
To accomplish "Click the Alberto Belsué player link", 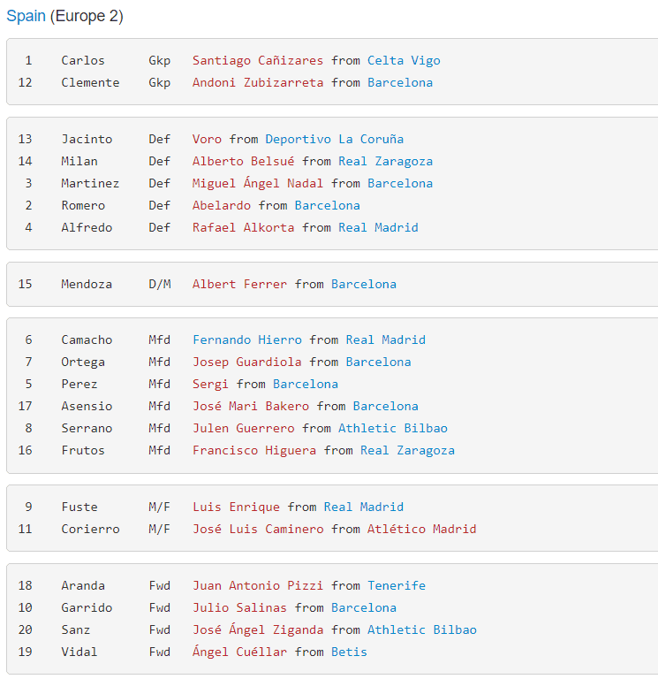I will [x=243, y=161].
